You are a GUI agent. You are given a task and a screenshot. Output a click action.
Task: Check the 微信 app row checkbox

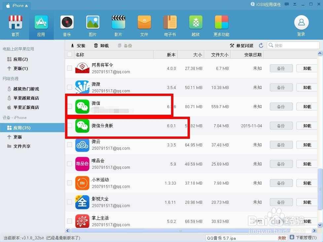click(x=69, y=106)
